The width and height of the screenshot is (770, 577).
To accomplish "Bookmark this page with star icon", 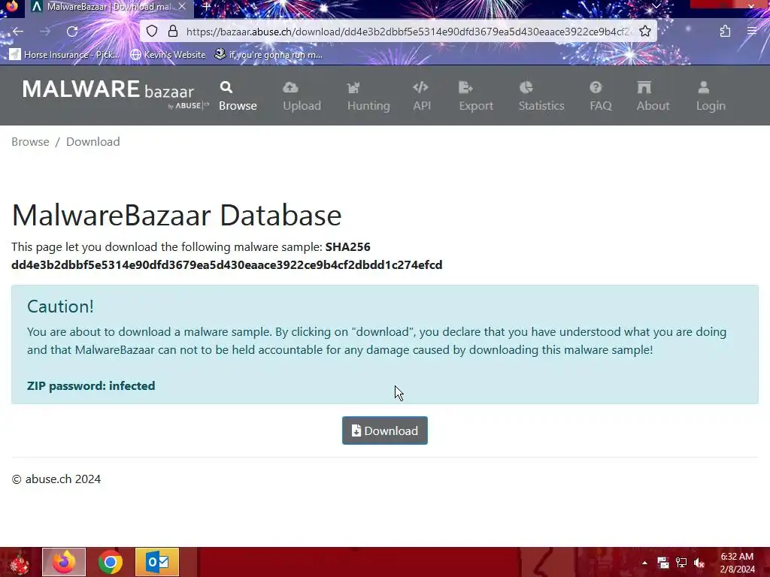I will tap(644, 32).
